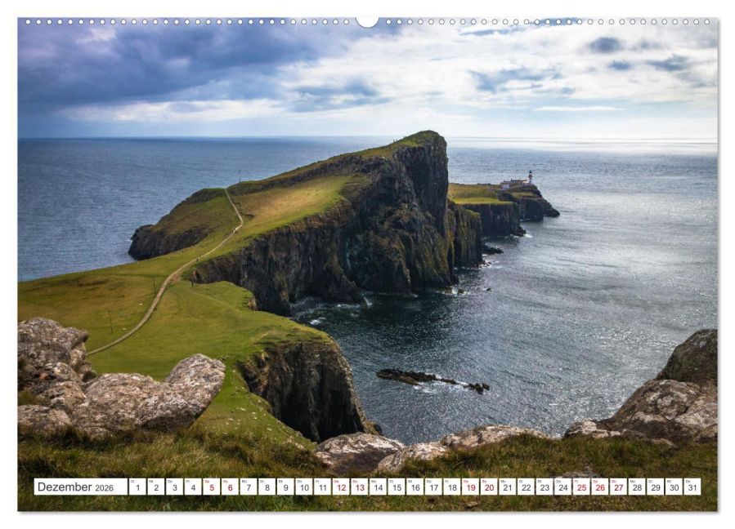Choose day 9 in the date row
735x529 pixels.
tap(285, 487)
